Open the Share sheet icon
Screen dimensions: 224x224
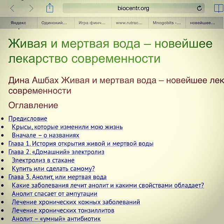point(50,8)
